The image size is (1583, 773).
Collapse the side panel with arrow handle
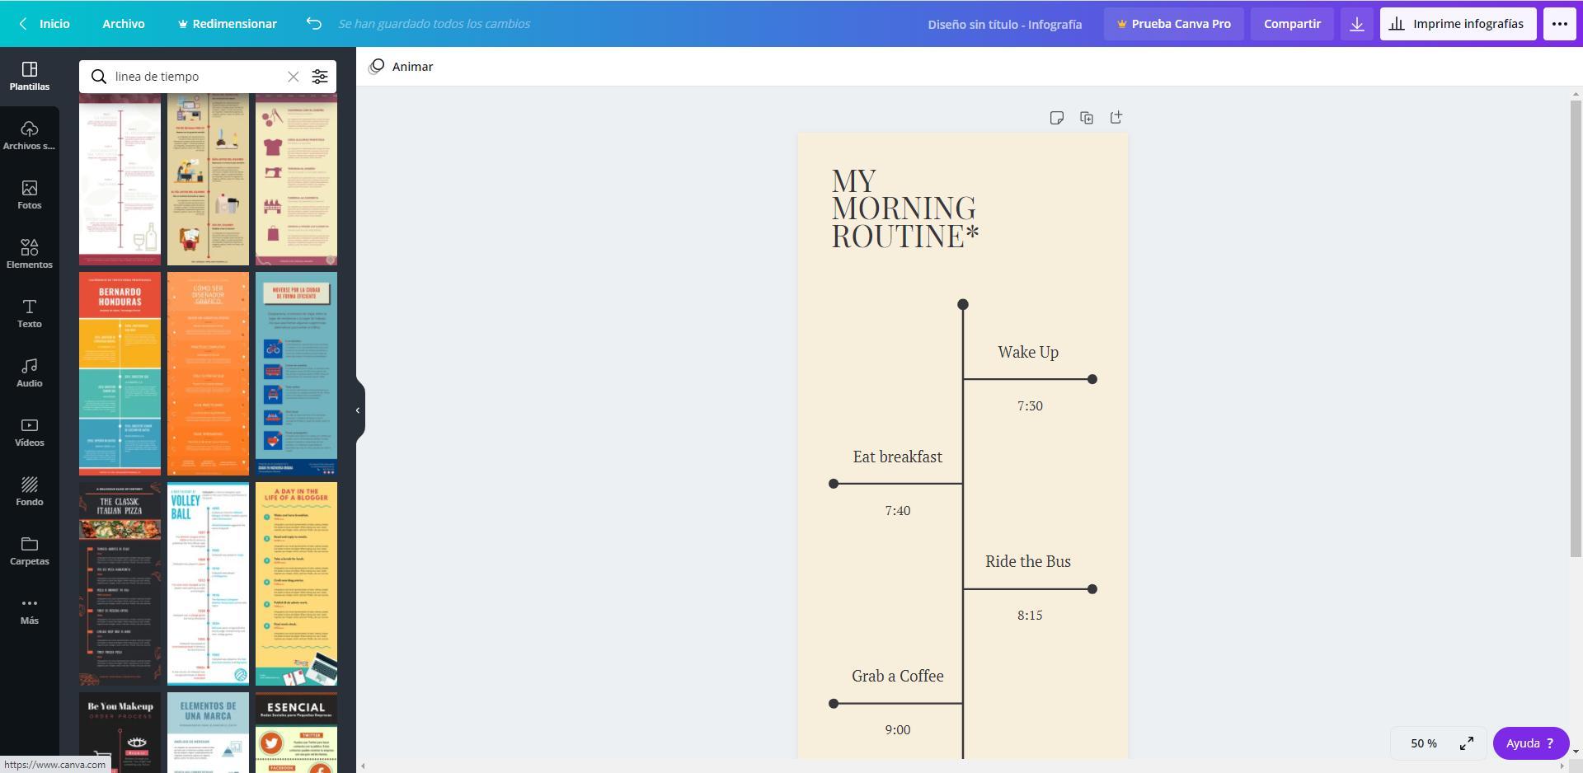pos(358,410)
